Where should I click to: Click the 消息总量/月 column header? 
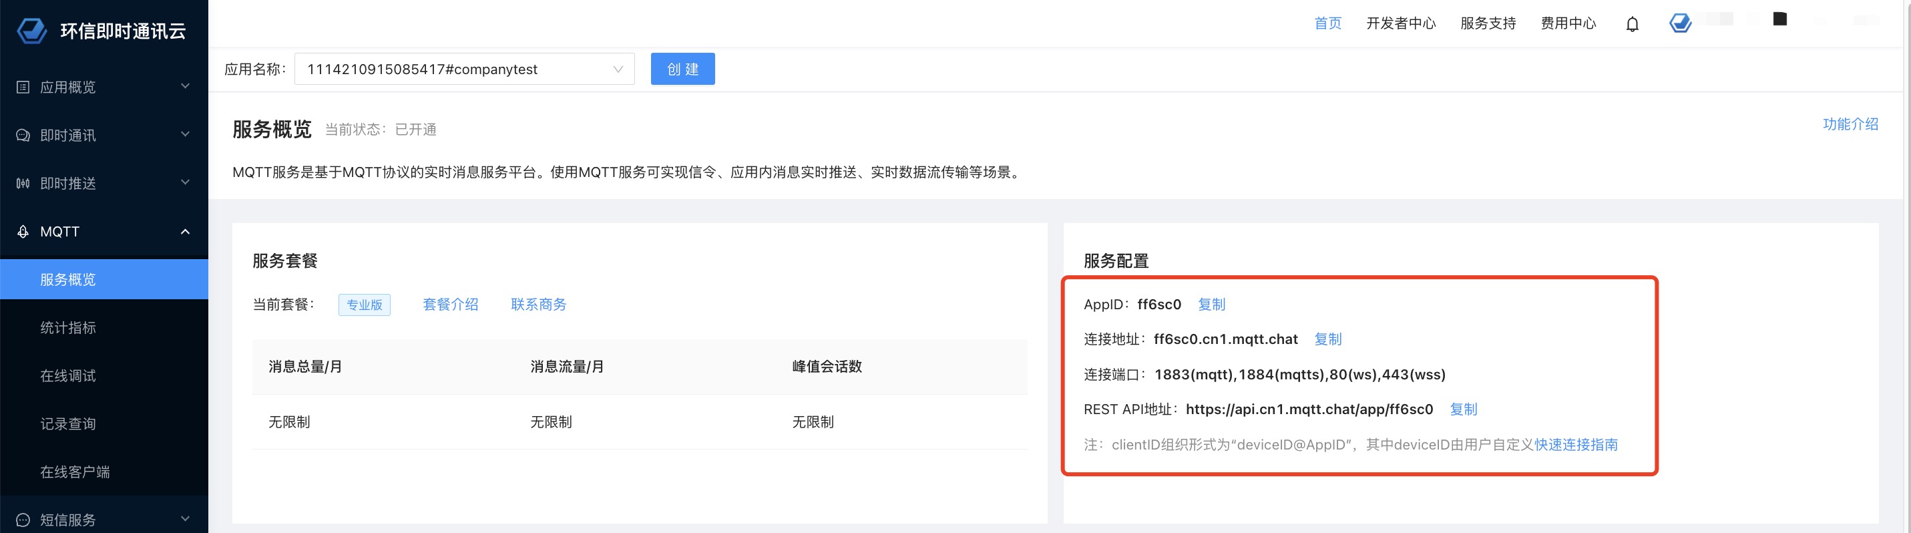(305, 367)
